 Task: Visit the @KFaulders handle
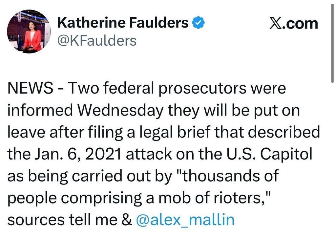pos(96,41)
